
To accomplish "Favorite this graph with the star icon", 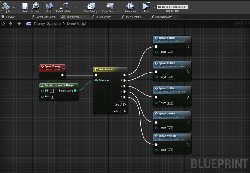I will pos(3,23).
